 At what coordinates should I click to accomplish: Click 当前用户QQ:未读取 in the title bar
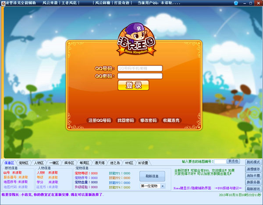(x=159, y=3)
